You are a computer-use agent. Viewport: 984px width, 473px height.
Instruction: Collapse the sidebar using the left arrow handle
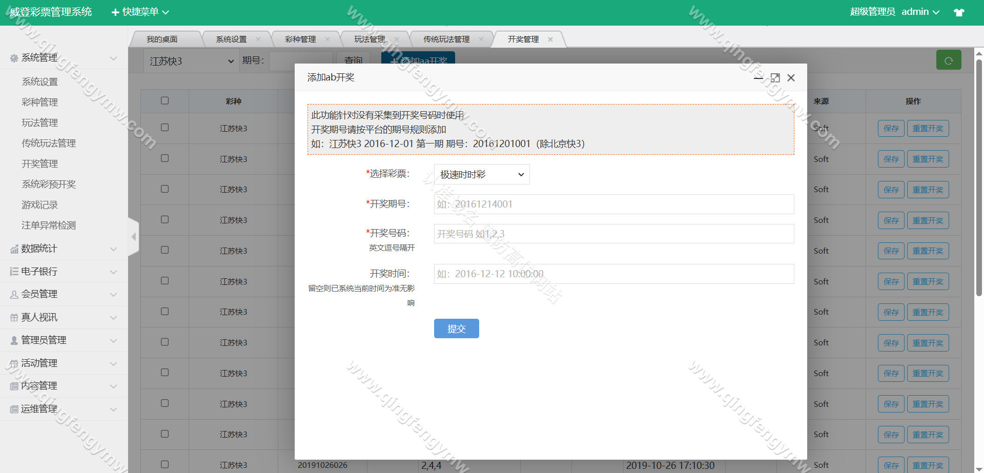133,237
